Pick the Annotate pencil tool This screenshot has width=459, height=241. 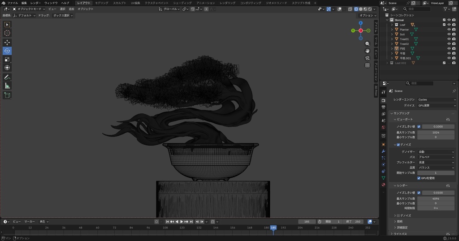(7, 77)
